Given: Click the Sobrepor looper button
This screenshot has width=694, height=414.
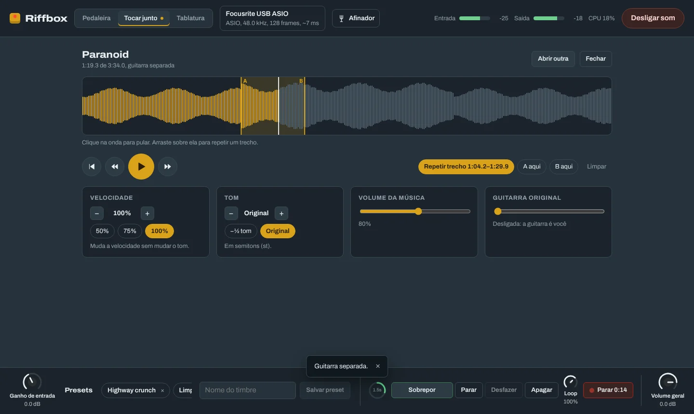Looking at the screenshot, I should pyautogui.click(x=422, y=390).
